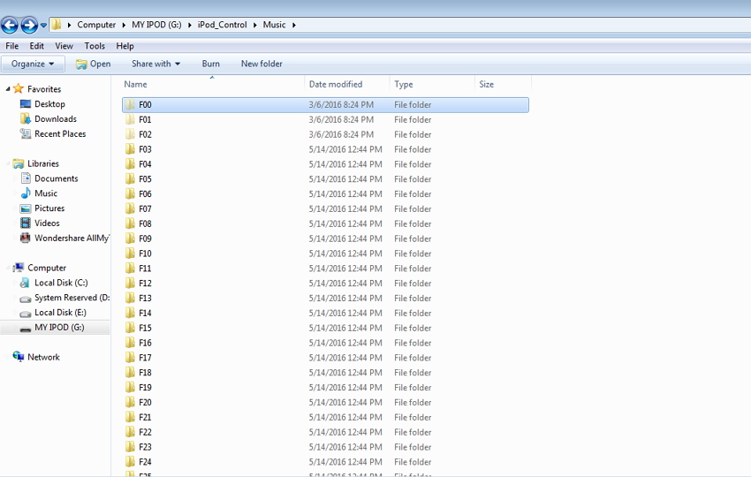Image resolution: width=751 pixels, height=477 pixels.
Task: Click the Forward navigation arrow button
Action: click(x=29, y=25)
